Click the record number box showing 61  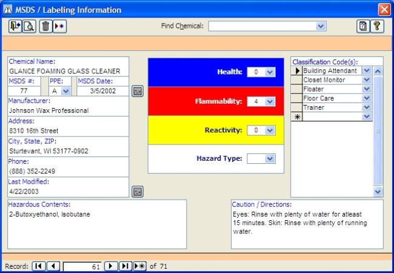pos(82,266)
